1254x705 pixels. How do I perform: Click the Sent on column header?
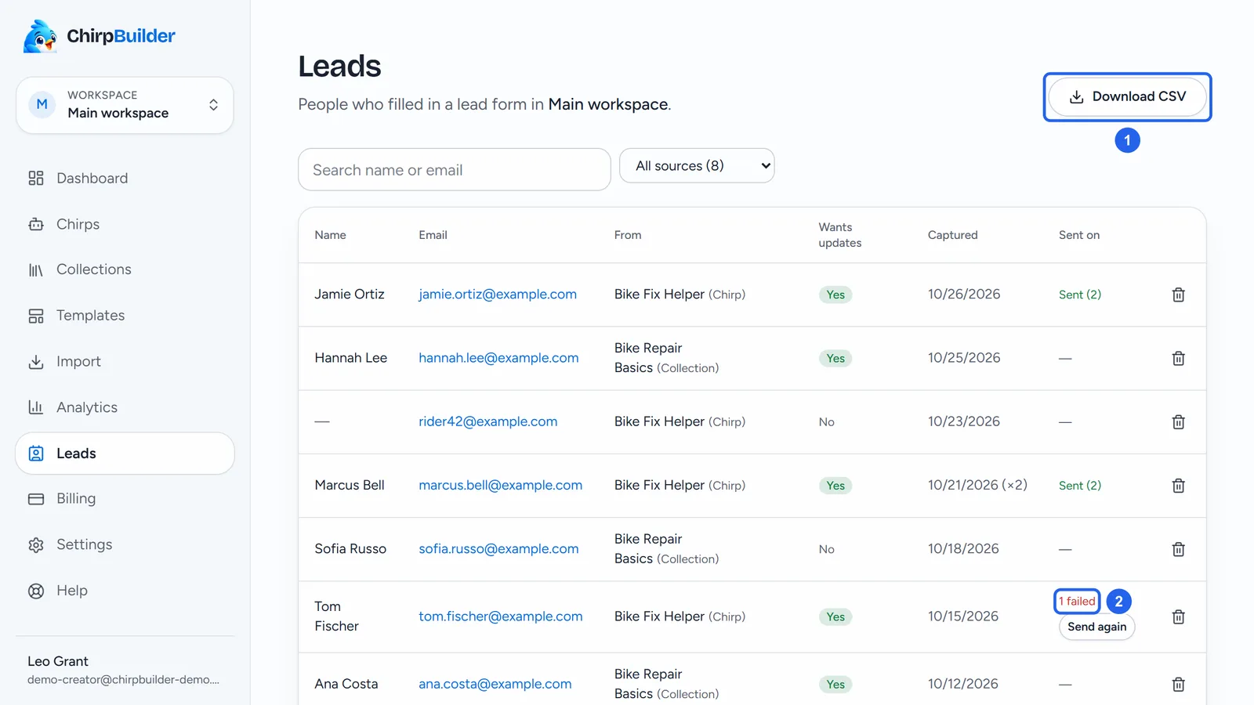coord(1079,235)
